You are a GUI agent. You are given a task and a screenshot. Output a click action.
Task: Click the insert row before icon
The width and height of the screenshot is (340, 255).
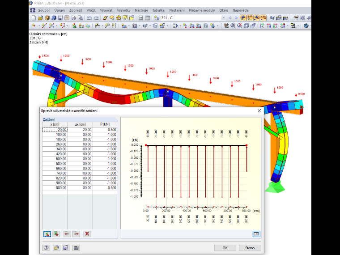[x=67, y=234]
